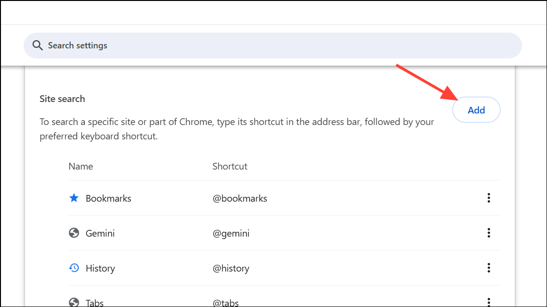The image size is (547, 307).
Task: Click the Add site search button
Action: point(476,110)
